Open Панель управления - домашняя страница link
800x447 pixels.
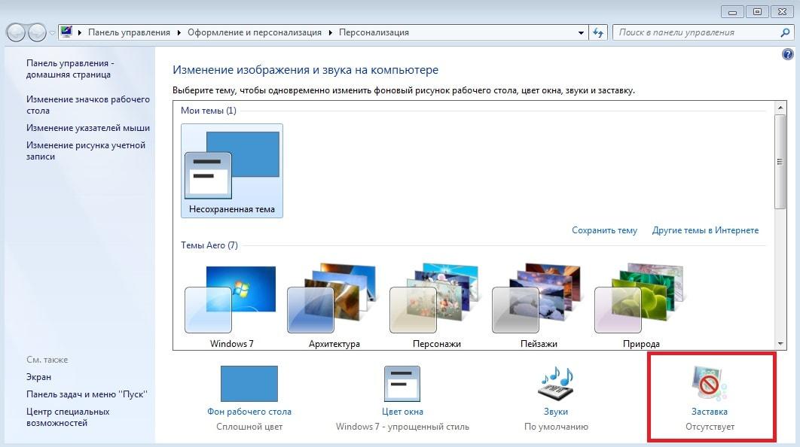tap(70, 68)
